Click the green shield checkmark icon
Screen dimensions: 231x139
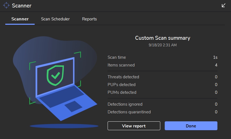(x=56, y=74)
